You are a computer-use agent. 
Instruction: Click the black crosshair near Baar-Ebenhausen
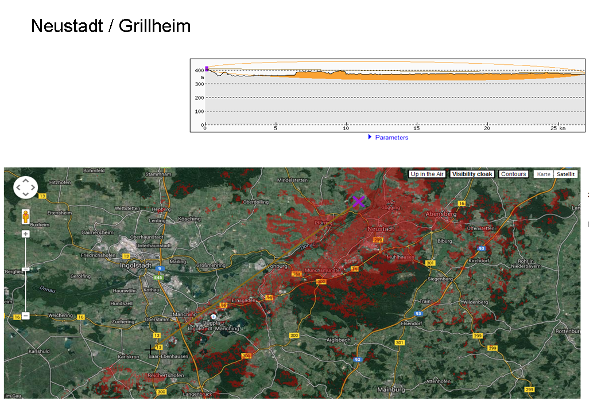coord(150,349)
